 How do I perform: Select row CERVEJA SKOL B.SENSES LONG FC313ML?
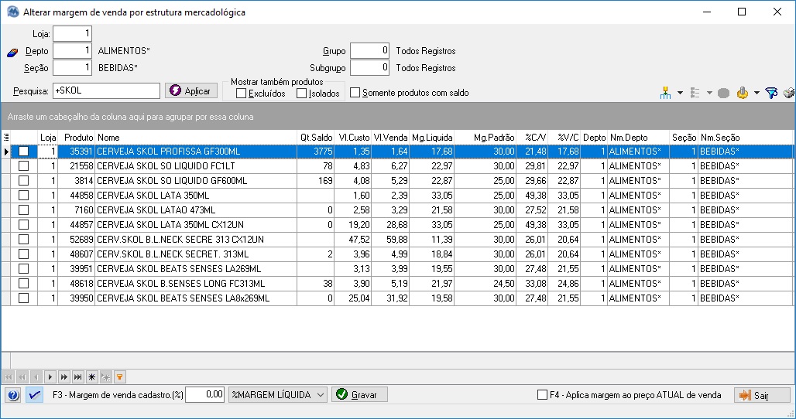click(397, 283)
